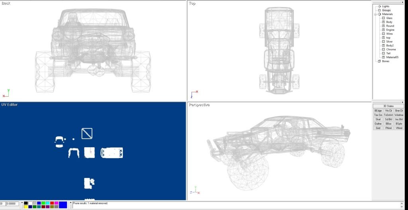
Task: Click the Materials sphere icon
Action: [x=379, y=14]
